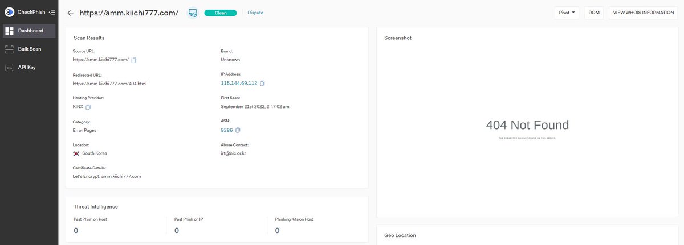Open the Dashboard sidebar item
The image size is (684, 245).
tap(29, 31)
